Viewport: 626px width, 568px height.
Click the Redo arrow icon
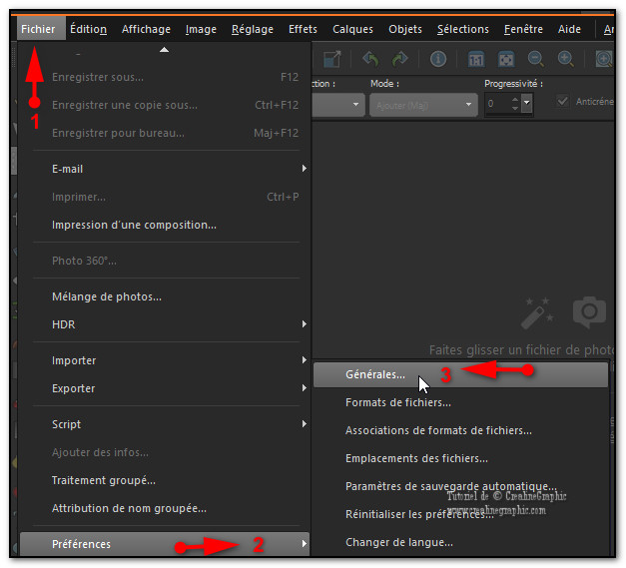click(x=399, y=60)
